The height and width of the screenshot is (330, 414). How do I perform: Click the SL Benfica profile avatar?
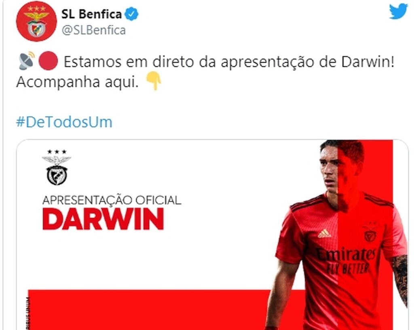(x=36, y=22)
